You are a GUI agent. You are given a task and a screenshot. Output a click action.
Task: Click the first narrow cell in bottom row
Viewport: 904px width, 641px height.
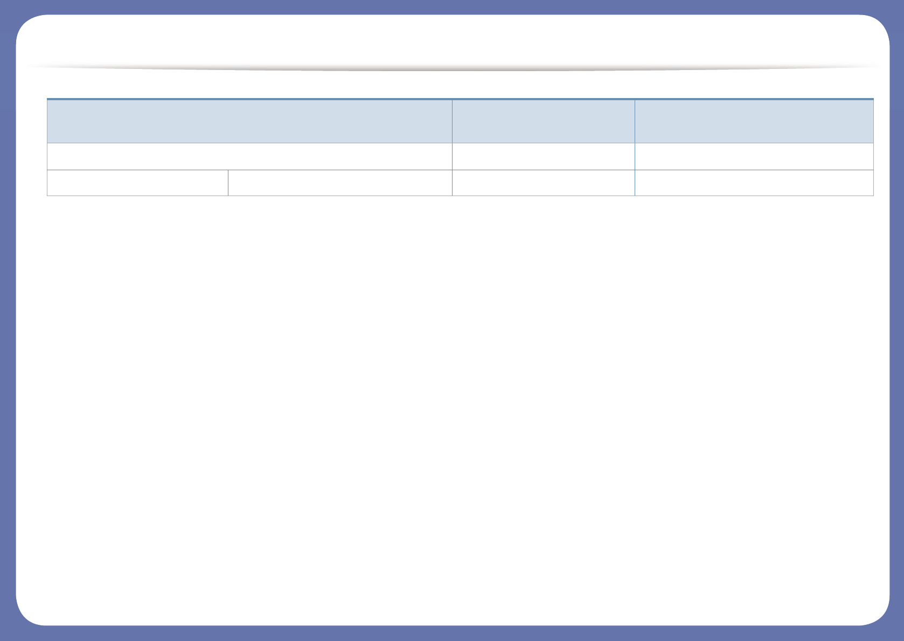pos(137,183)
